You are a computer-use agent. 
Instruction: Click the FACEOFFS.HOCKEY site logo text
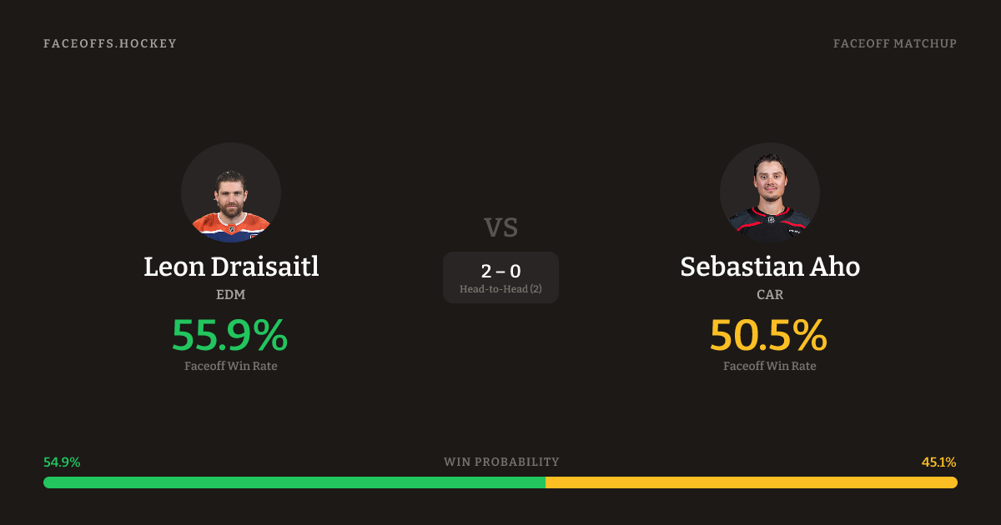110,43
